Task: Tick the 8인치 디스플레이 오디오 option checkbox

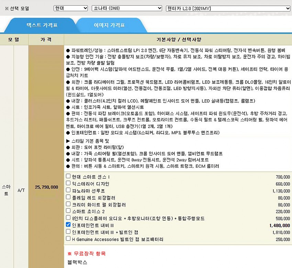Action: (x=68, y=218)
